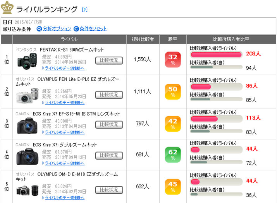Click the 42% win rate badge
The height and width of the screenshot is (203, 277).
pyautogui.click(x=173, y=124)
